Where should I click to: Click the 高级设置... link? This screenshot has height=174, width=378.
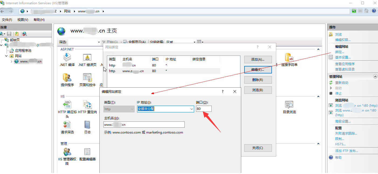[x=343, y=121]
